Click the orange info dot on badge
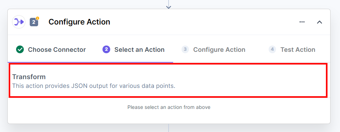This screenshot has height=132, width=340. (37, 18)
